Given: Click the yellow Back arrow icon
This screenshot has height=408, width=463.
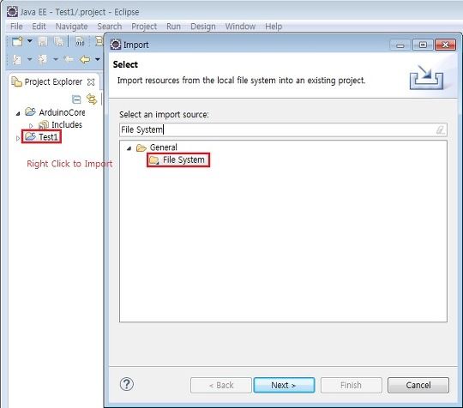Looking at the screenshot, I should 85,59.
